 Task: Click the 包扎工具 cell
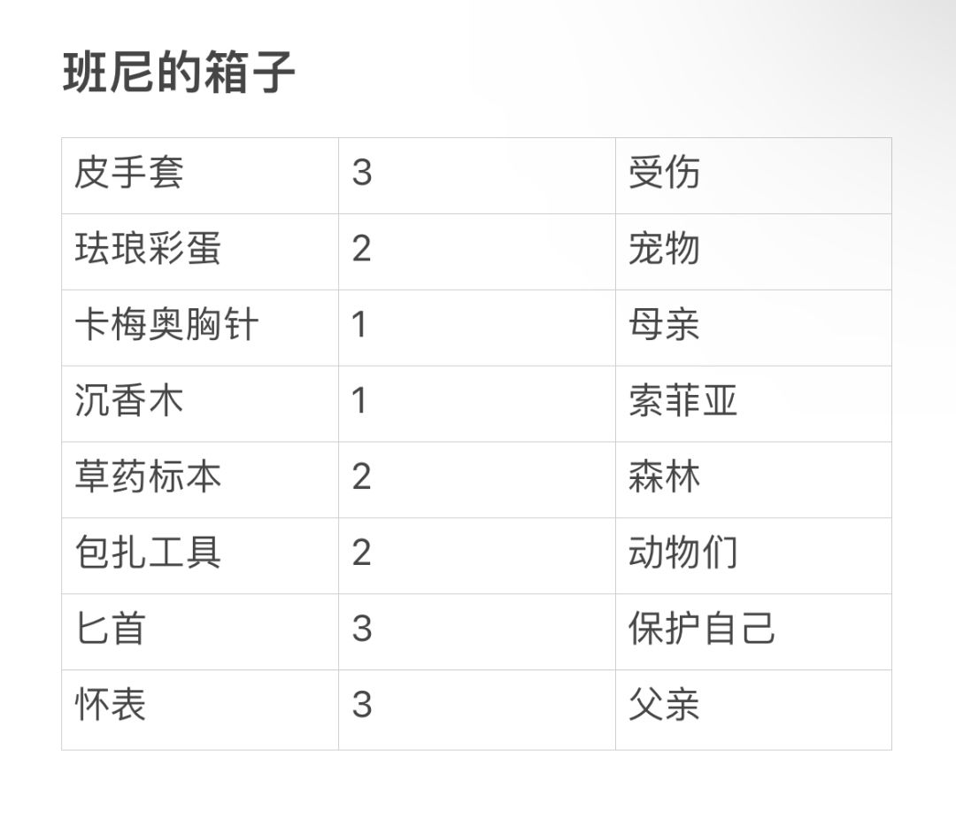148,553
